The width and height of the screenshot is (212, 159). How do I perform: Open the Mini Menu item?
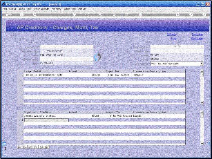[56, 9]
